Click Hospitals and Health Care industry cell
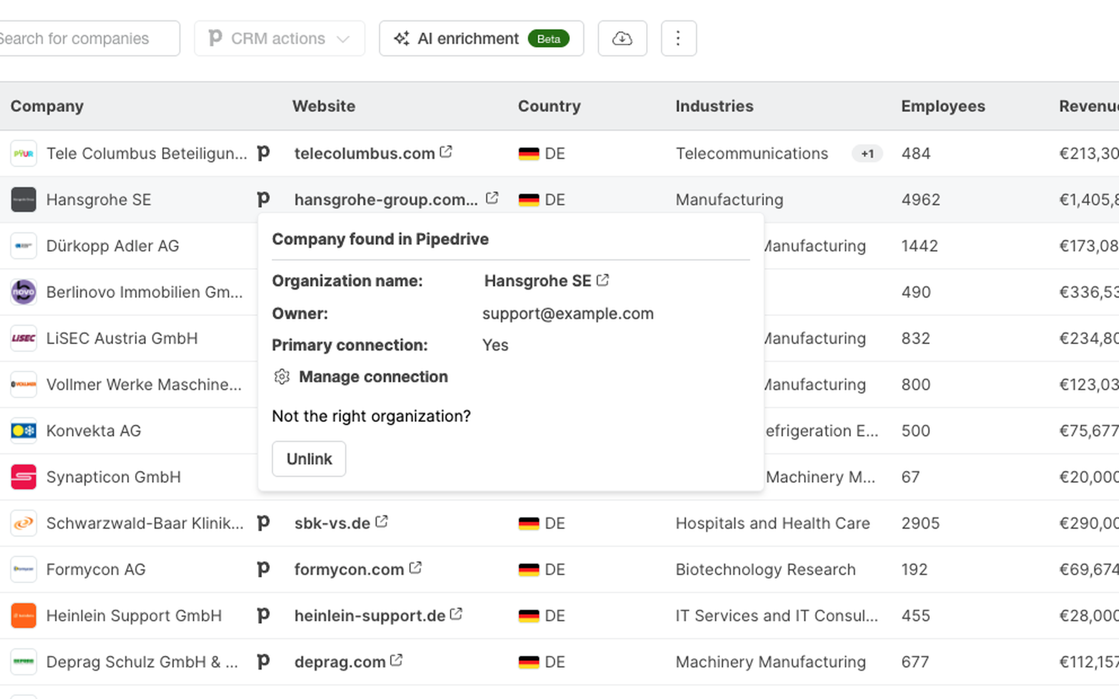Screen dimensions: 1119x699 773,523
